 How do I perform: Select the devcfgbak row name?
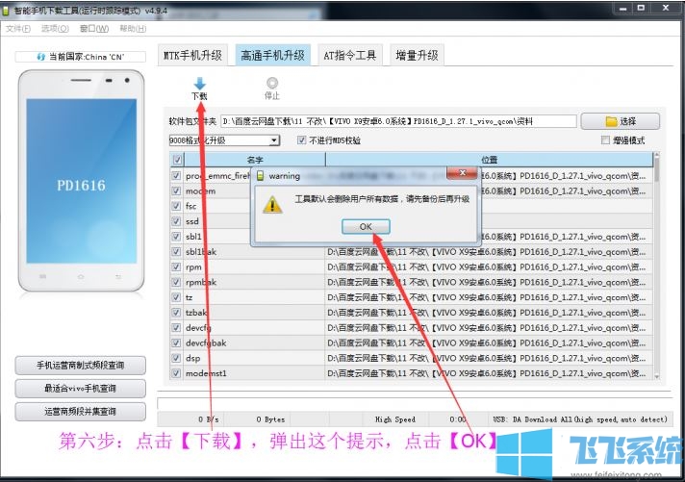[206, 343]
